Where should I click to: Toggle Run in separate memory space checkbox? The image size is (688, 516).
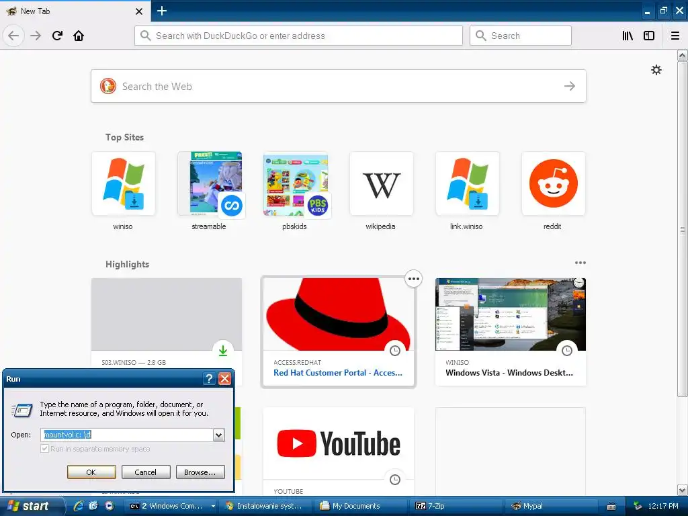(x=44, y=448)
